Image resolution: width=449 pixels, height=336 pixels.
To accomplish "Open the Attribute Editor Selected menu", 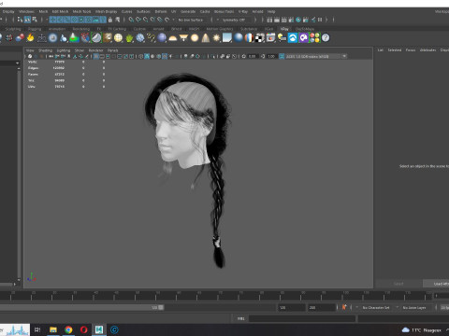I will tap(395, 50).
